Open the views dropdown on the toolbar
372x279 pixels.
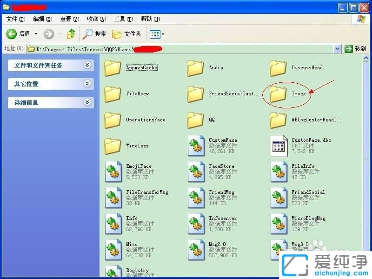tap(163, 33)
